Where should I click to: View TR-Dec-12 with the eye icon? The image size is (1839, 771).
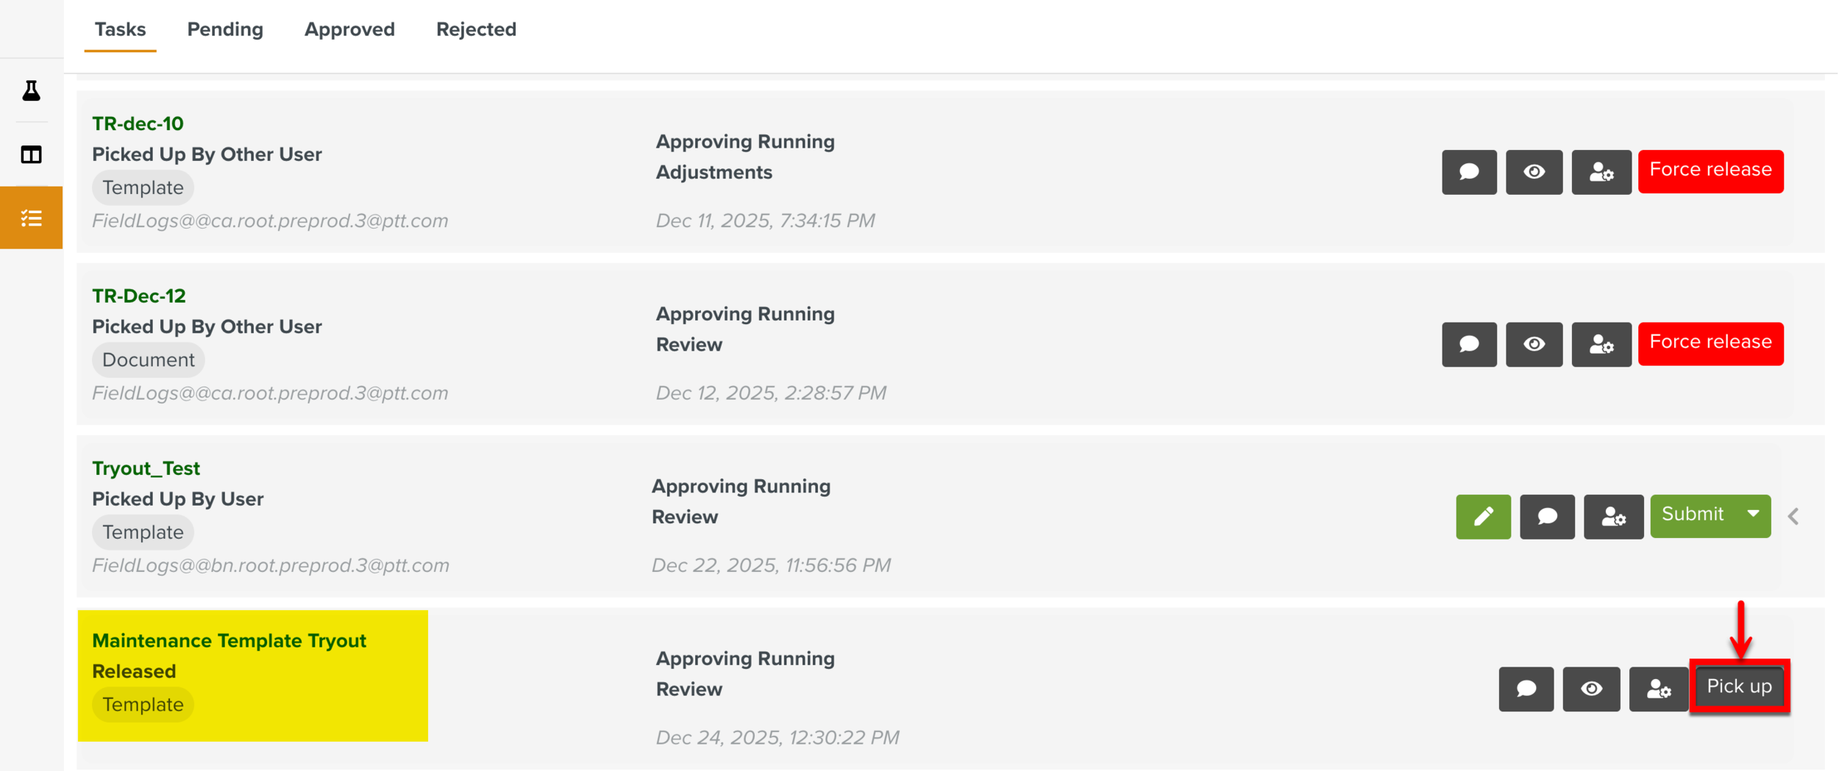pyautogui.click(x=1534, y=344)
